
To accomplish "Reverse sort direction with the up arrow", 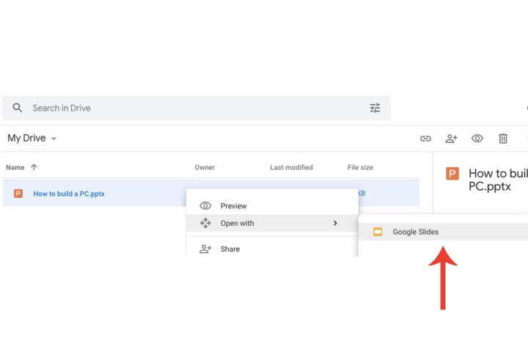I will coord(34,167).
